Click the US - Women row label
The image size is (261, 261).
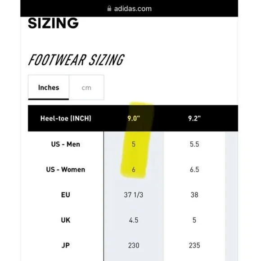pyautogui.click(x=66, y=170)
